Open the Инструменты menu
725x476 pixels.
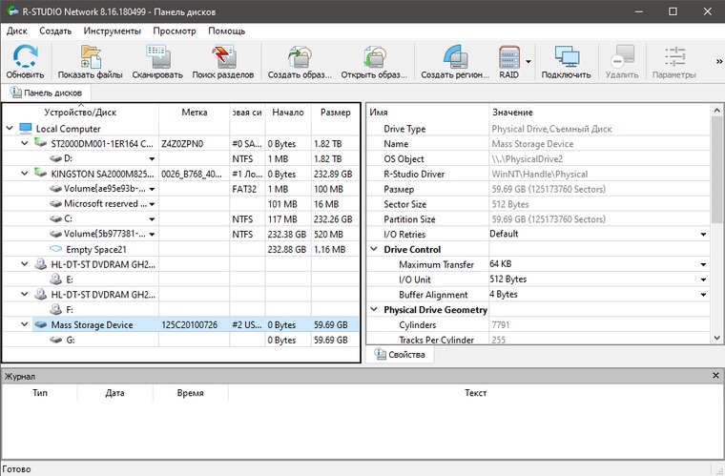pos(113,31)
